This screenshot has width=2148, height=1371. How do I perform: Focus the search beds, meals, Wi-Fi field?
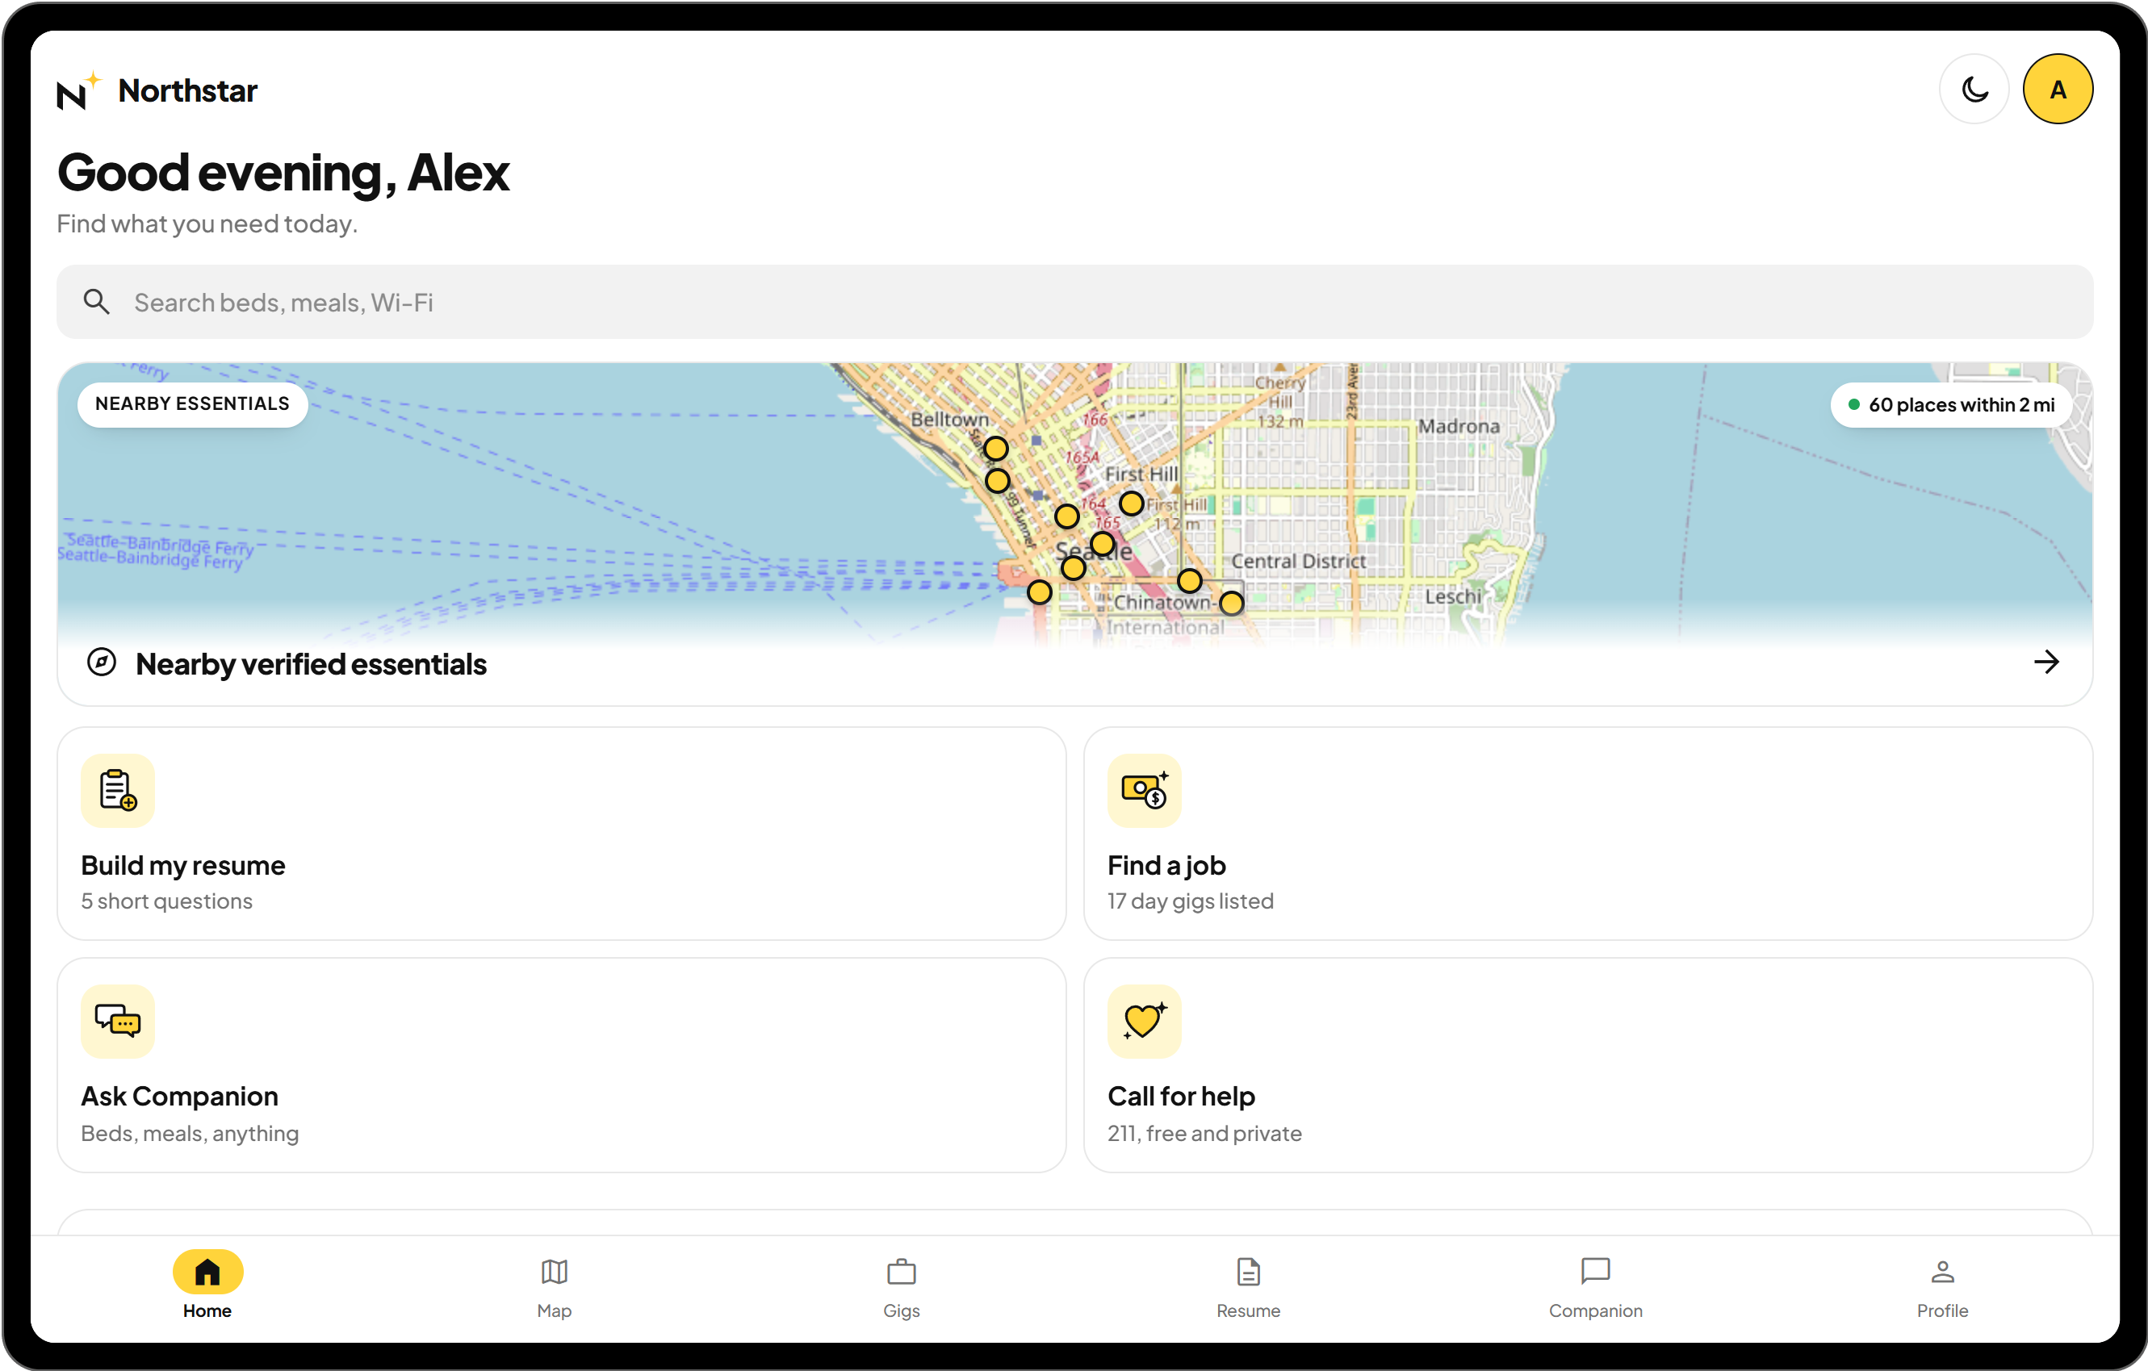point(1075,302)
